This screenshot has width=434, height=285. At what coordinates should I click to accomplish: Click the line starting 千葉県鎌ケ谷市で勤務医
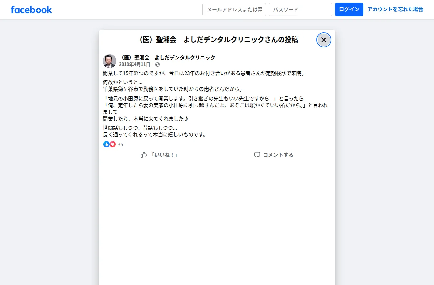coord(173,89)
